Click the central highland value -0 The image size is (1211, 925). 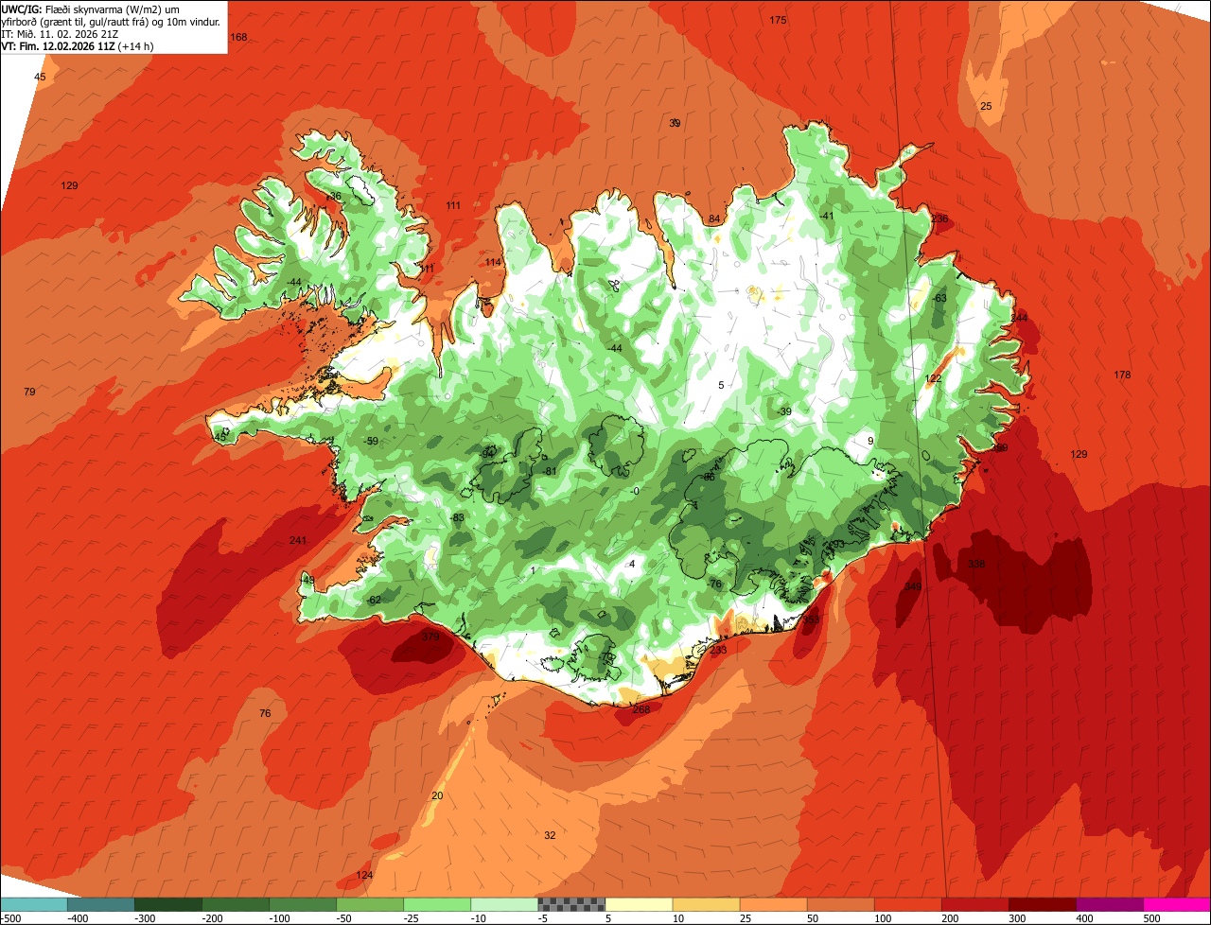[635, 490]
